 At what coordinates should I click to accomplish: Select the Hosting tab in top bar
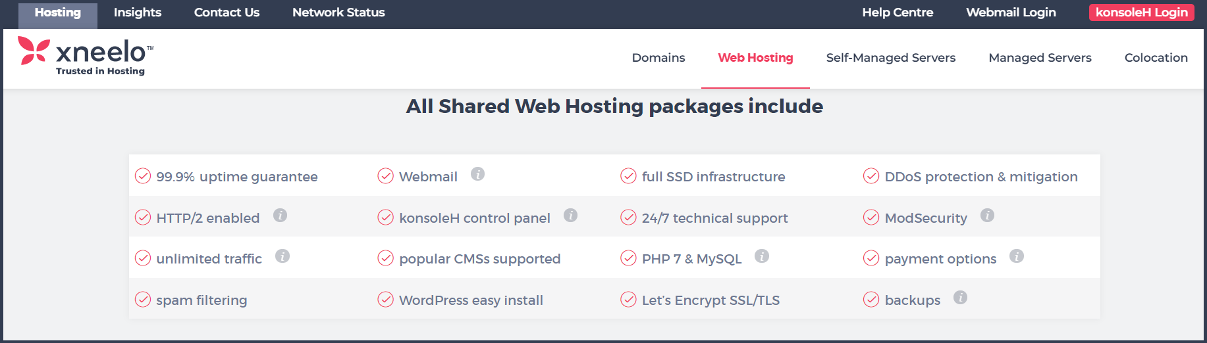(x=58, y=12)
